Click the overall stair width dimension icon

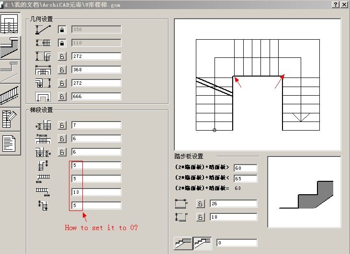click(43, 69)
